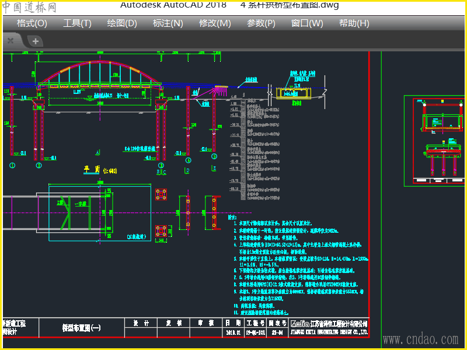Open the 标注(N) dimension menu
The image size is (467, 350).
168,23
